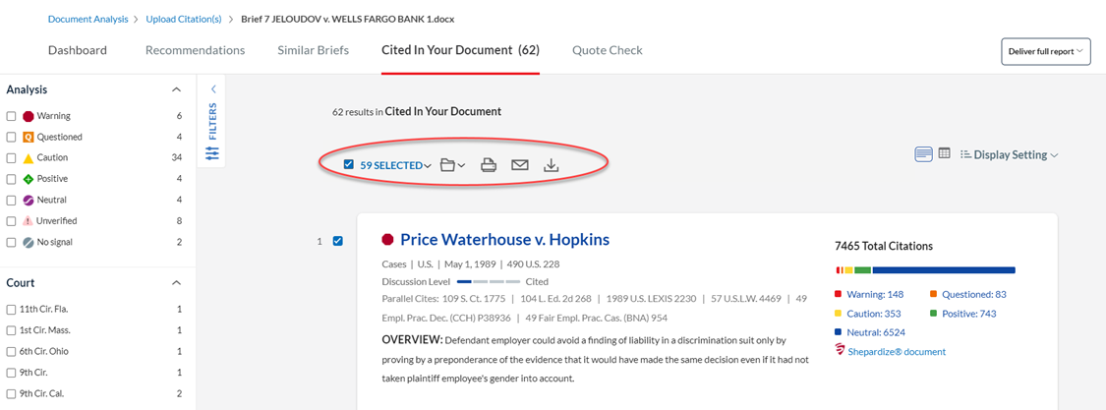The image size is (1106, 410).
Task: Open the Quote Check tab
Action: tap(608, 50)
